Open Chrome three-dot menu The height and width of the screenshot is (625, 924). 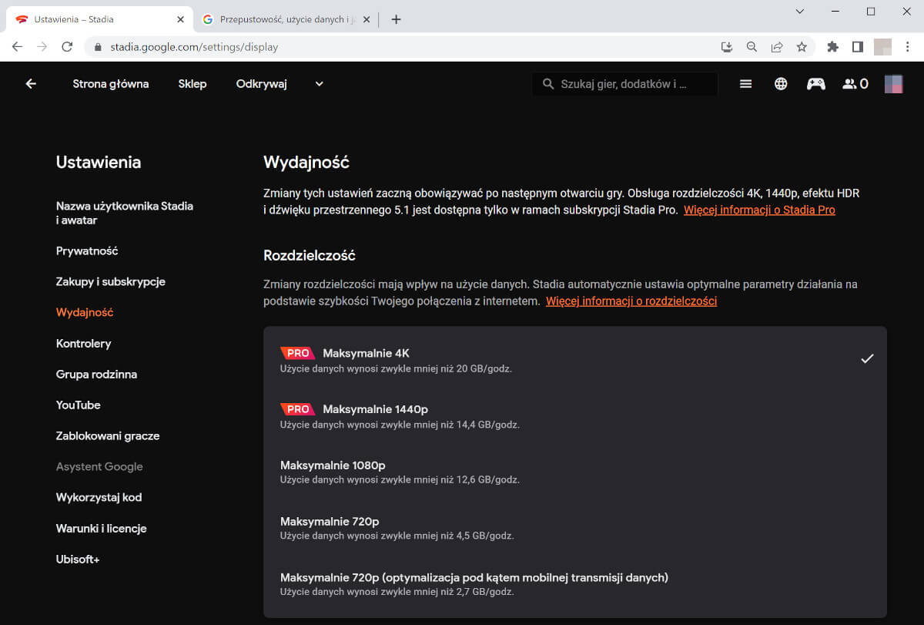[x=908, y=47]
